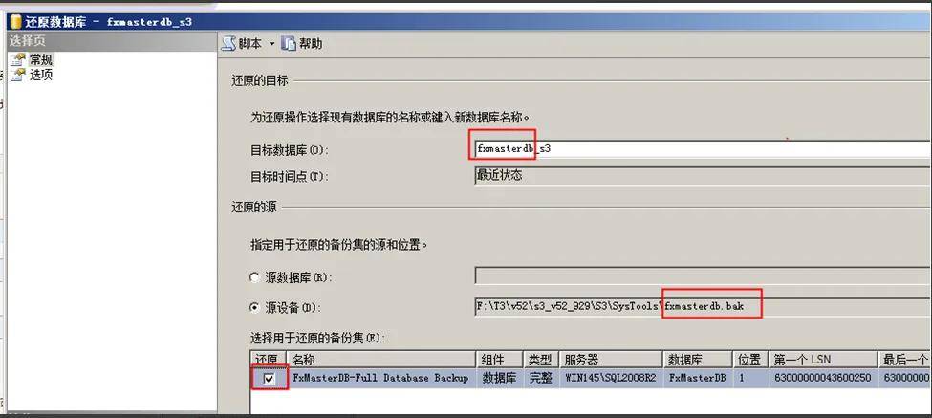This screenshot has height=418, width=932.
Task: Open the script dropdown arrow next to 脚本
Action: tap(271, 44)
